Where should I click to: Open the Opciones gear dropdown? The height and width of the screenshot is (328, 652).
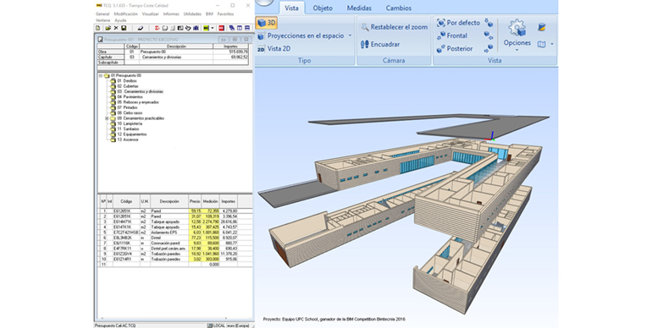click(x=517, y=36)
